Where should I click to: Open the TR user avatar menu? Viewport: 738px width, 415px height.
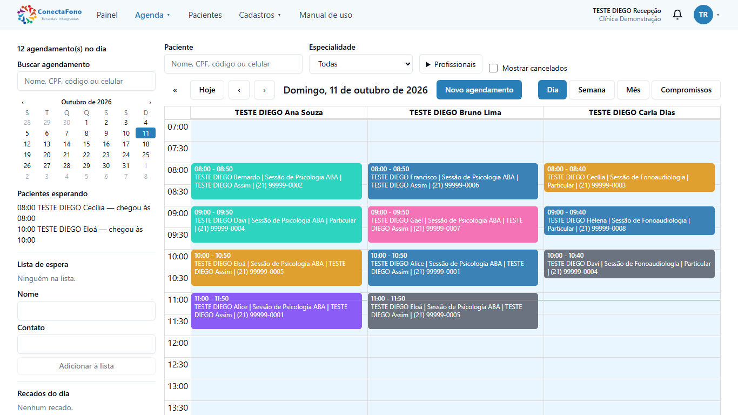[703, 15]
